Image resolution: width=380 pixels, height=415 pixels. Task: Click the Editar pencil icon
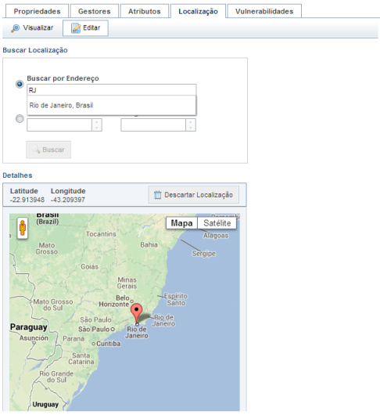click(x=76, y=28)
